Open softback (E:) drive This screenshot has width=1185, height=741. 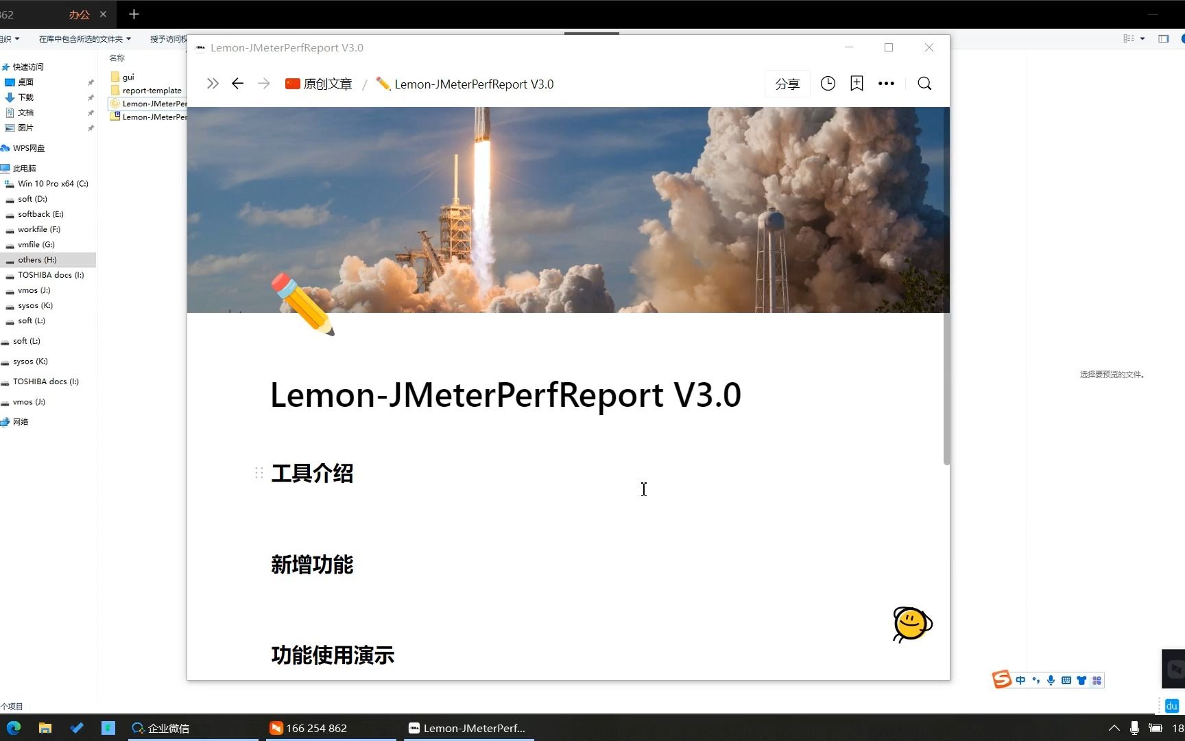tap(34, 214)
